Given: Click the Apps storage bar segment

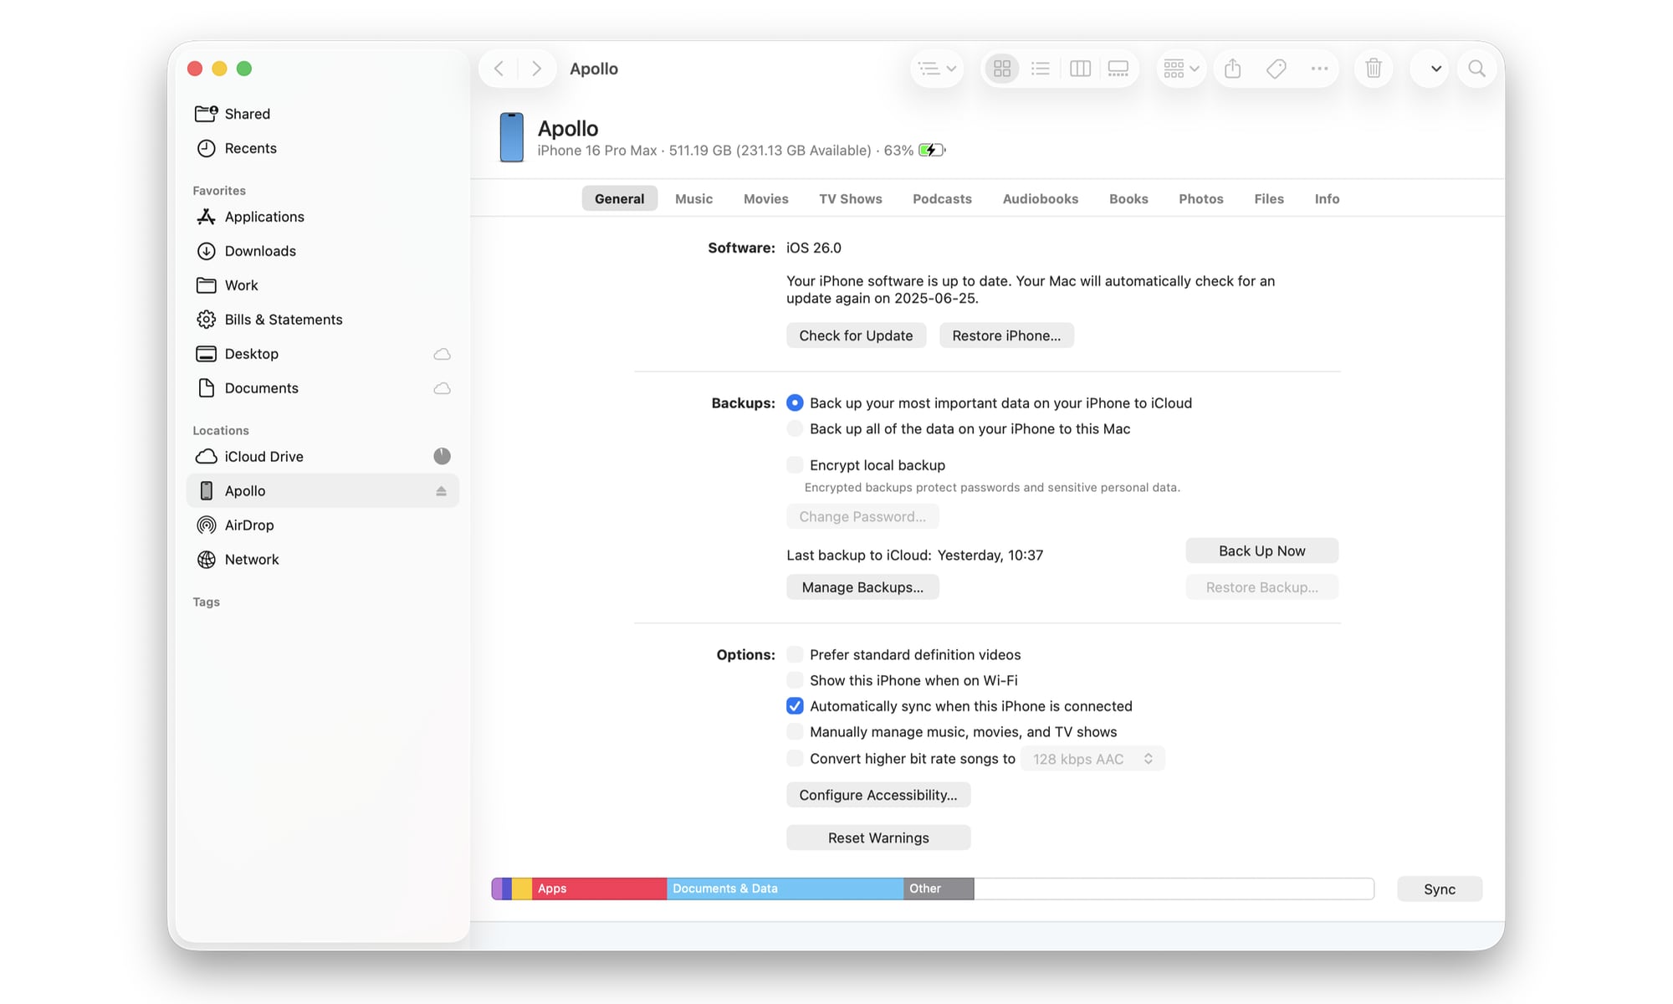Looking at the screenshot, I should point(599,889).
